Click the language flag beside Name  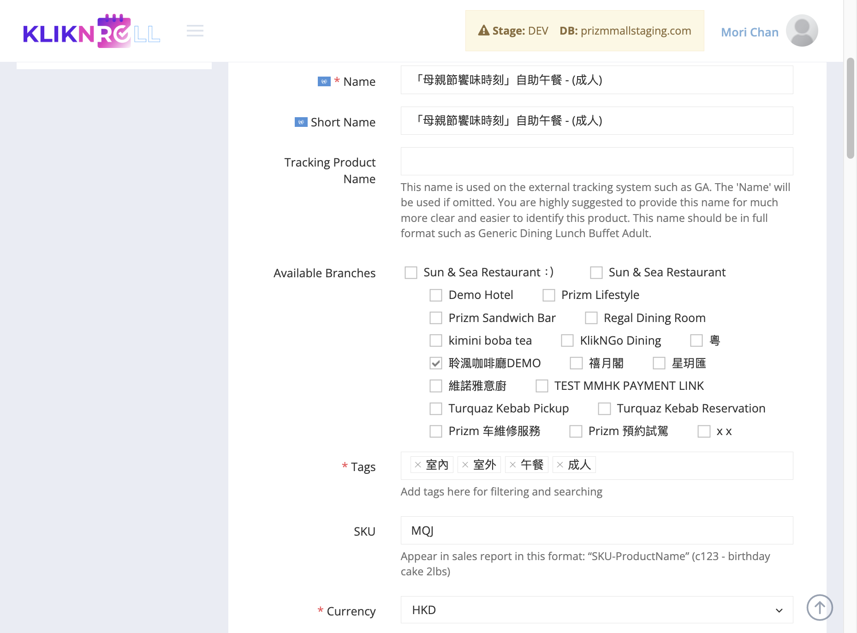coord(324,82)
